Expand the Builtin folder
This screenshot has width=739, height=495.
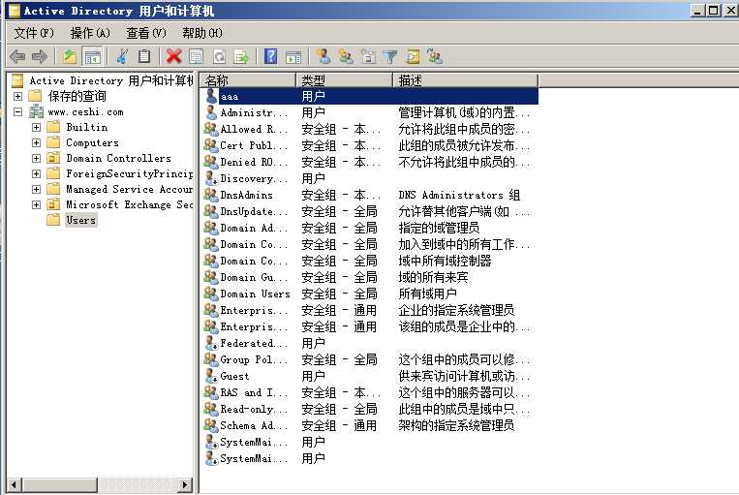36,127
